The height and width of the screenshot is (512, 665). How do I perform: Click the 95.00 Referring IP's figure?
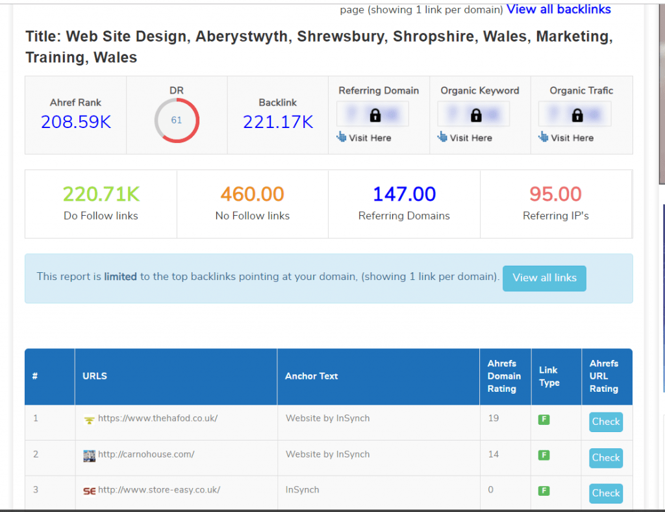click(x=556, y=194)
